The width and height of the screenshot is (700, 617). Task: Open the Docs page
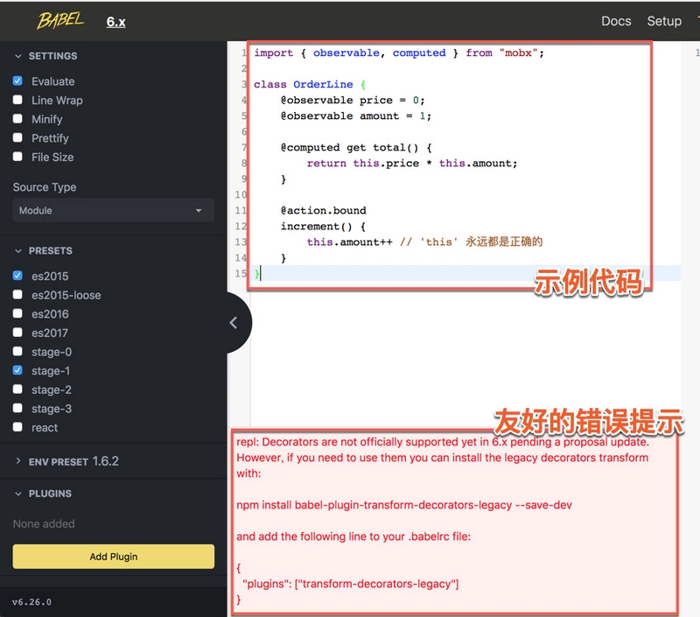616,21
